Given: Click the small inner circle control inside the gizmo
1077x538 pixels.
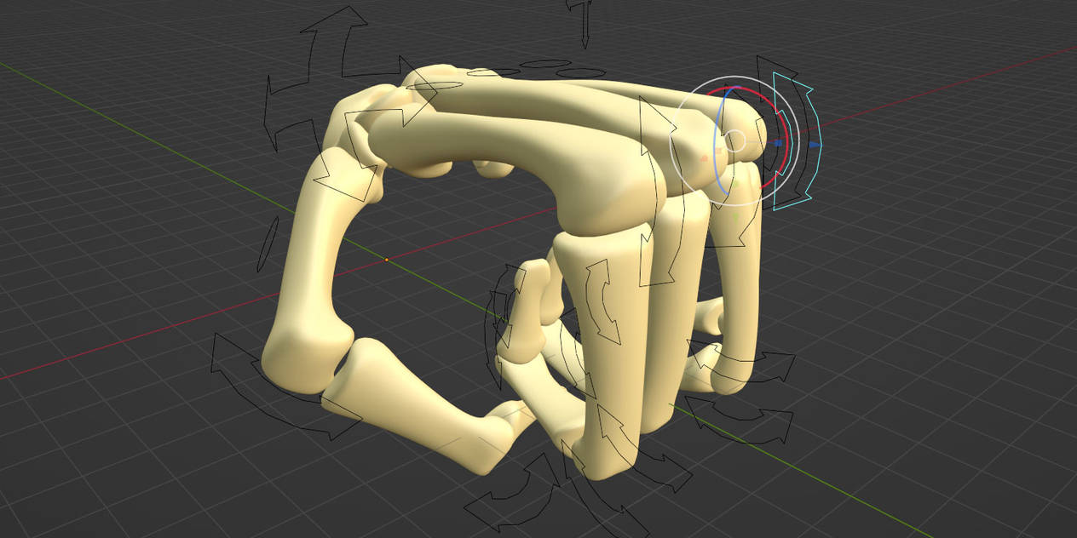Looking at the screenshot, I should tap(734, 140).
